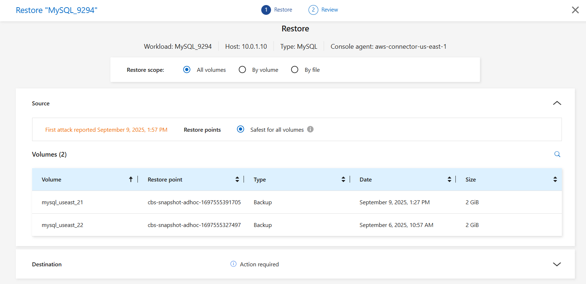Sort by Type column arrows
586x284 pixels.
(x=343, y=179)
